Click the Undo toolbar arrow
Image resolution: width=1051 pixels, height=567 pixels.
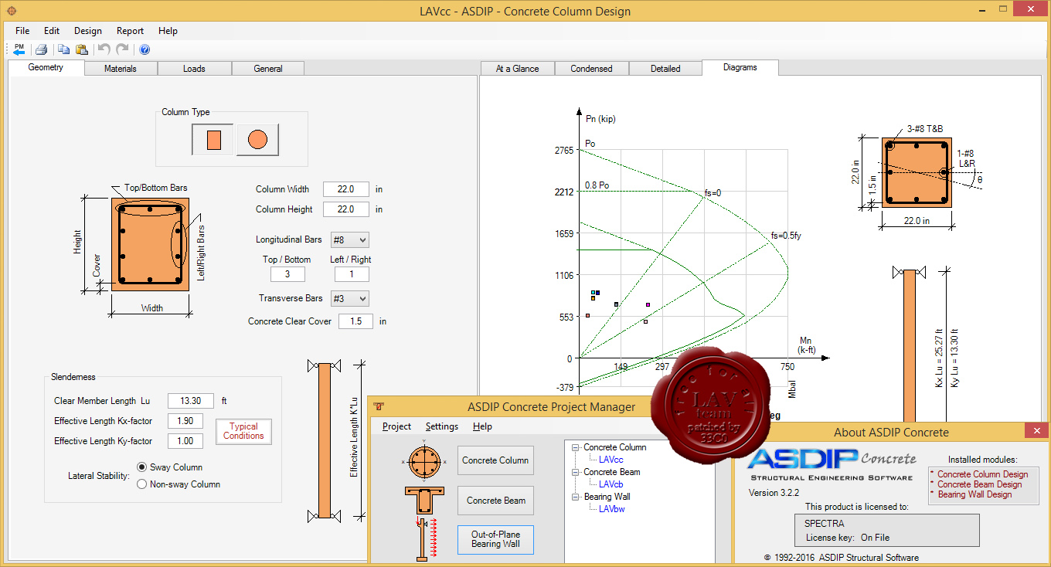104,49
